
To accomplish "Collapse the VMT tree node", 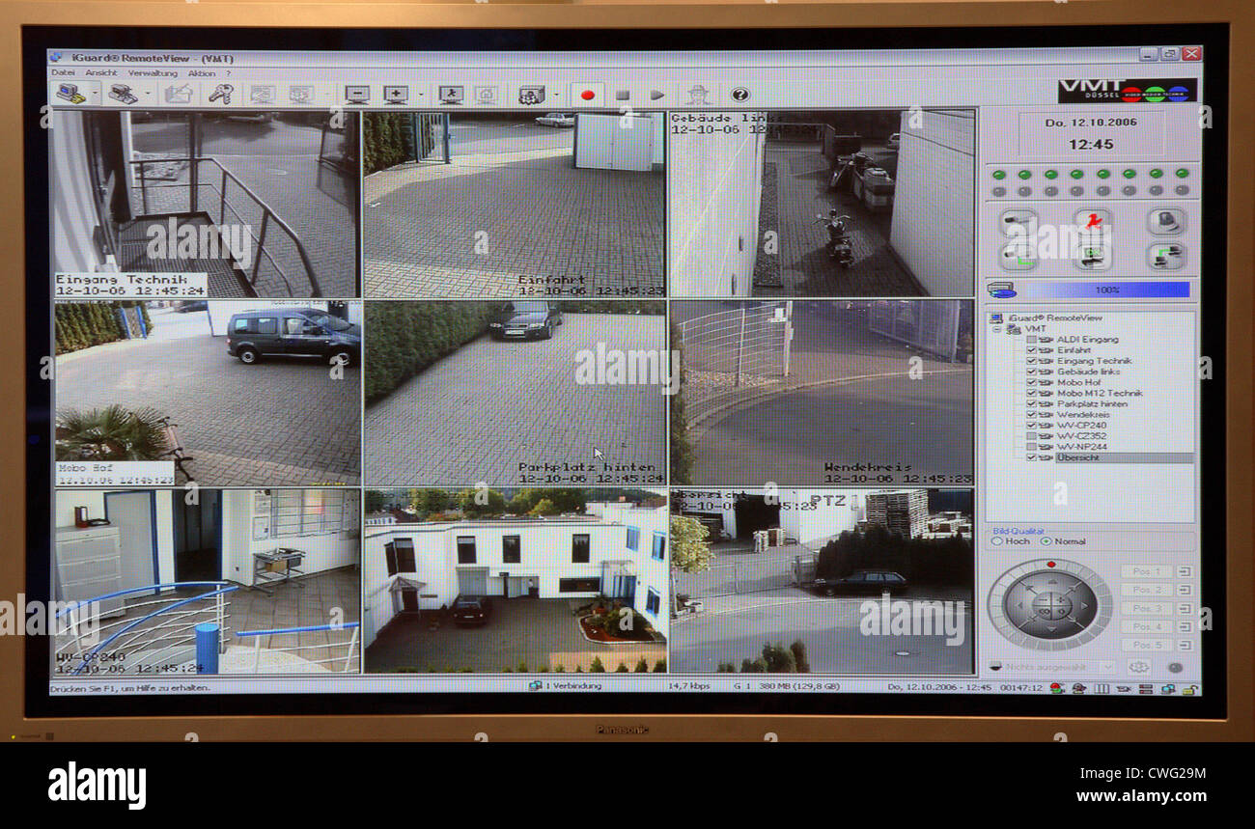I will (996, 329).
